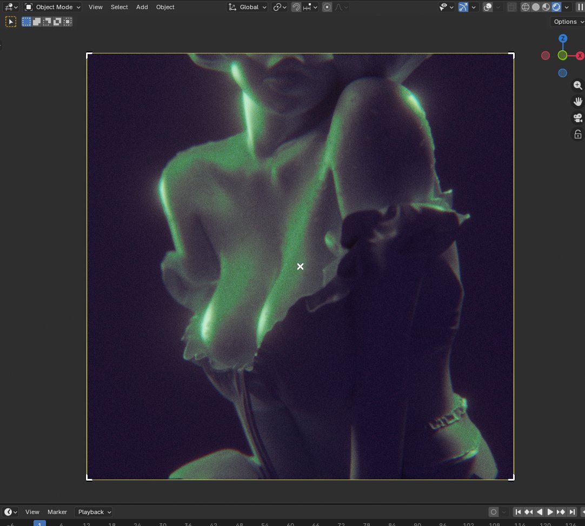Viewport: 585px width, 526px height.
Task: Open the Select menu
Action: coord(119,7)
